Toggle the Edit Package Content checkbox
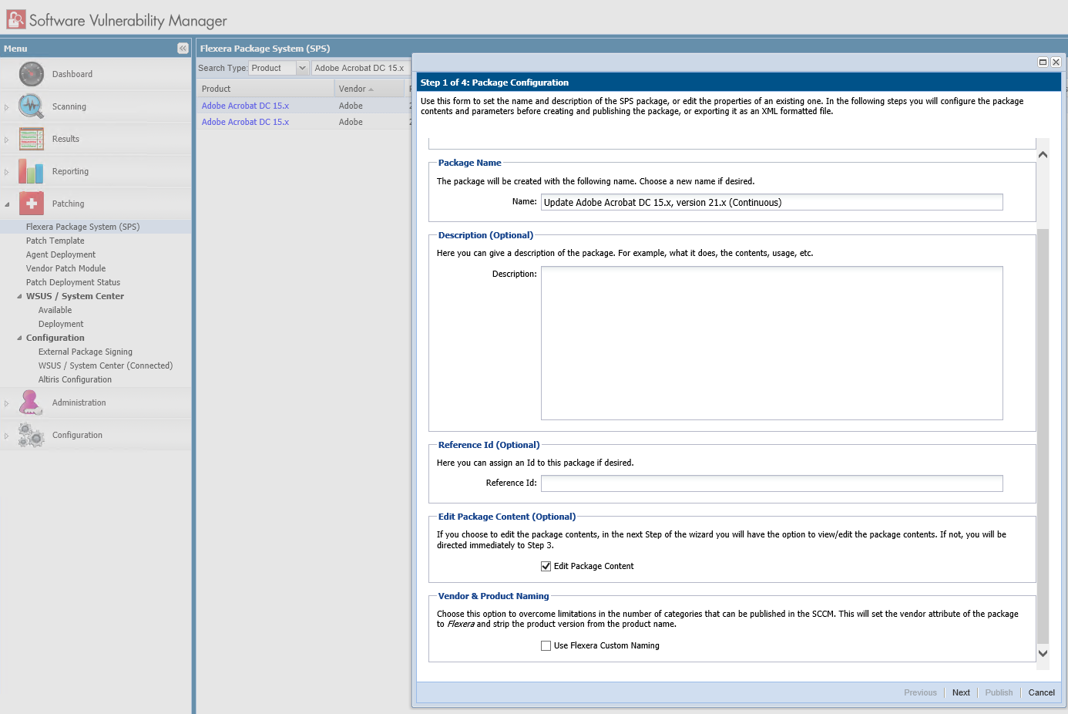Screen dimensions: 1068x714 (x=546, y=566)
